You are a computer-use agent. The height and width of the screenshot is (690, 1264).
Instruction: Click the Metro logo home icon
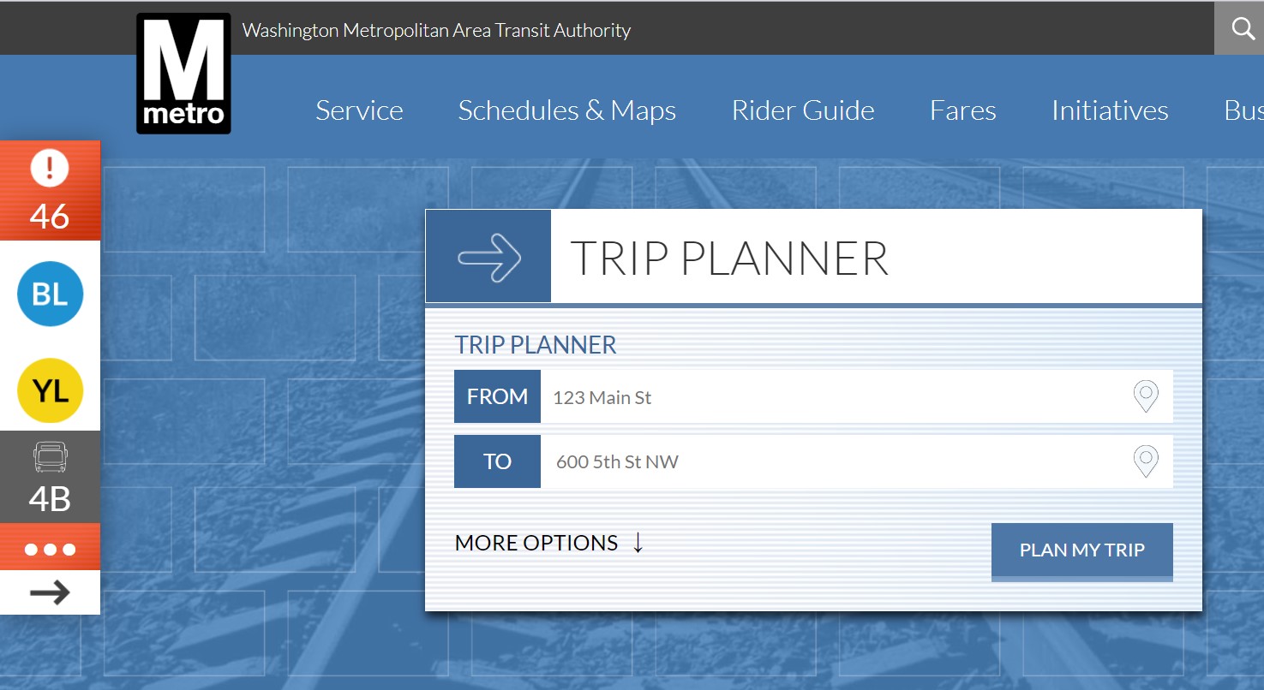point(183,74)
